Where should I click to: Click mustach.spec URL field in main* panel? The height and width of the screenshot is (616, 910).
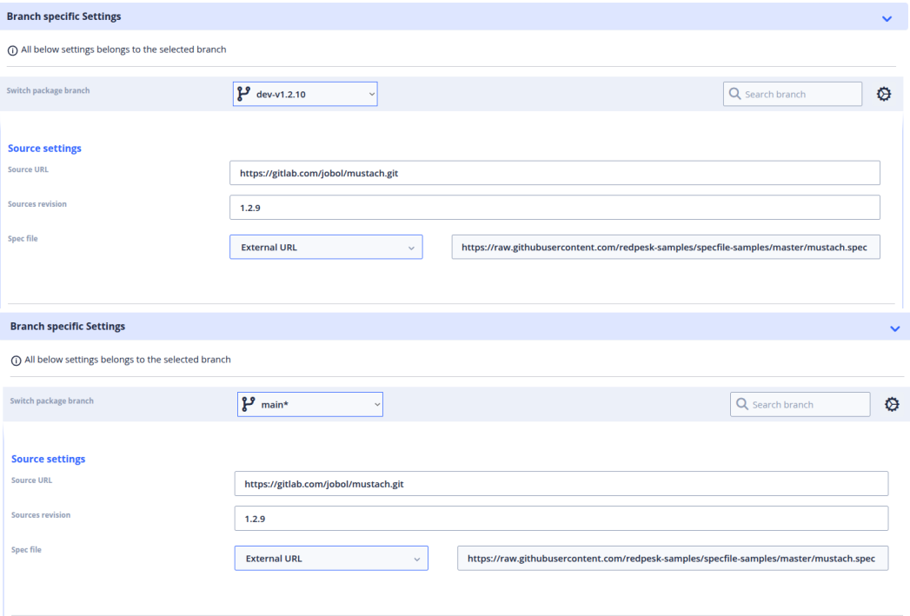(672, 558)
